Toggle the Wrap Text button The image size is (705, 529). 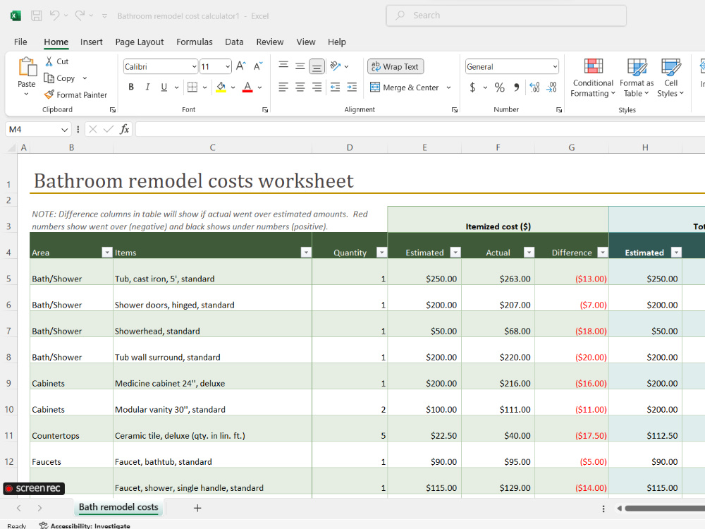[396, 66]
